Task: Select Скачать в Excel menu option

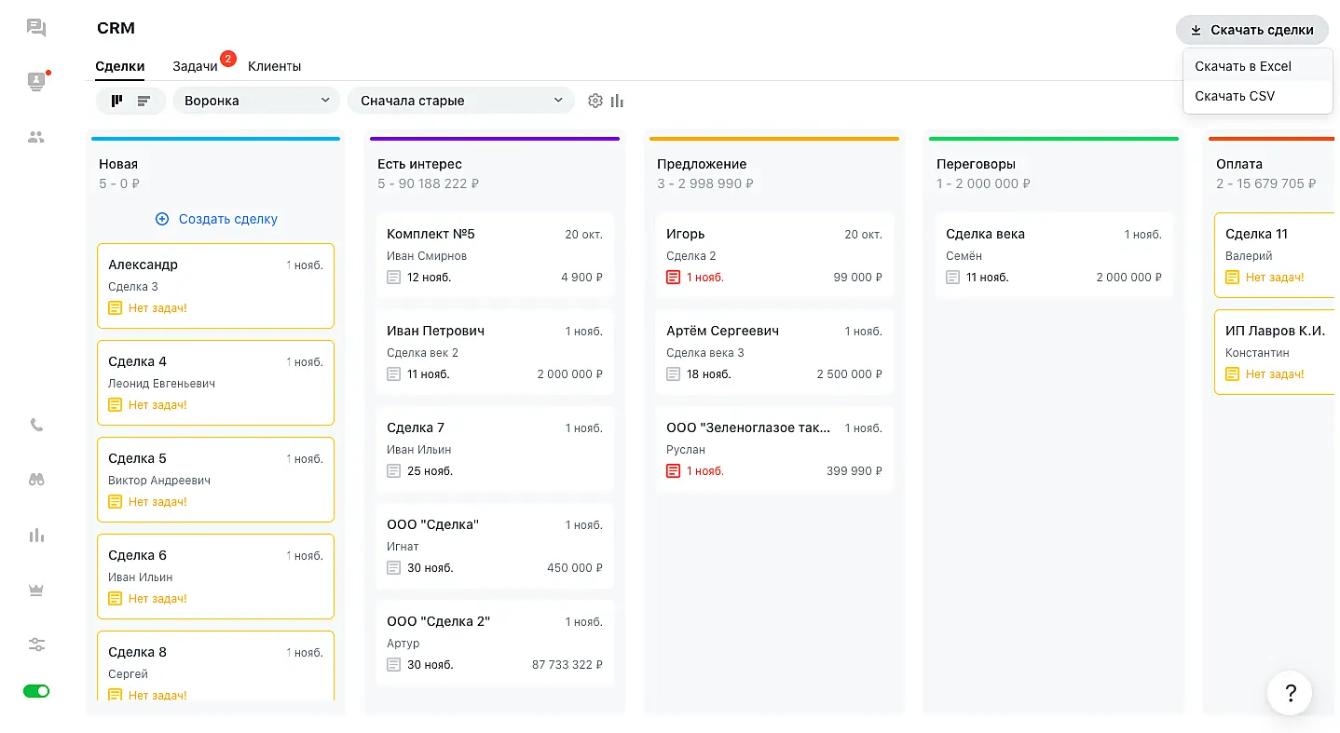Action: (x=1243, y=66)
